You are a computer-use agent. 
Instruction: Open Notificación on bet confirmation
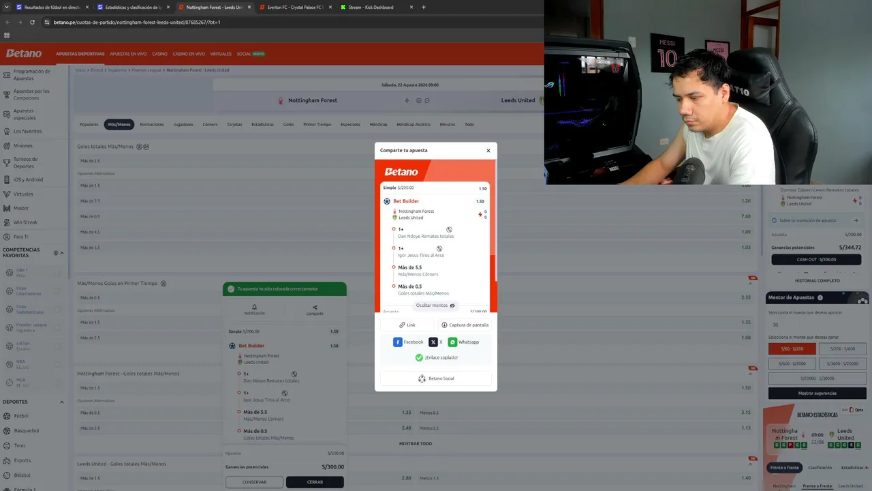pos(254,310)
